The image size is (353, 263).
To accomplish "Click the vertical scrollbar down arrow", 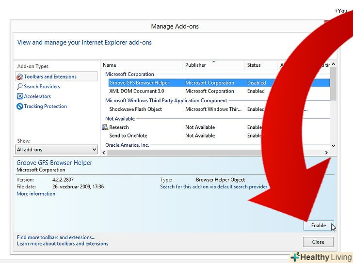I will 334,146.
